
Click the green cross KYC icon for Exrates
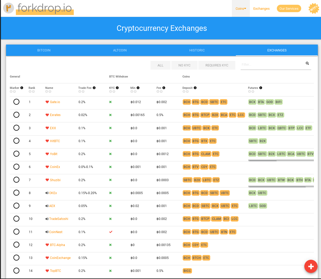tap(110, 115)
